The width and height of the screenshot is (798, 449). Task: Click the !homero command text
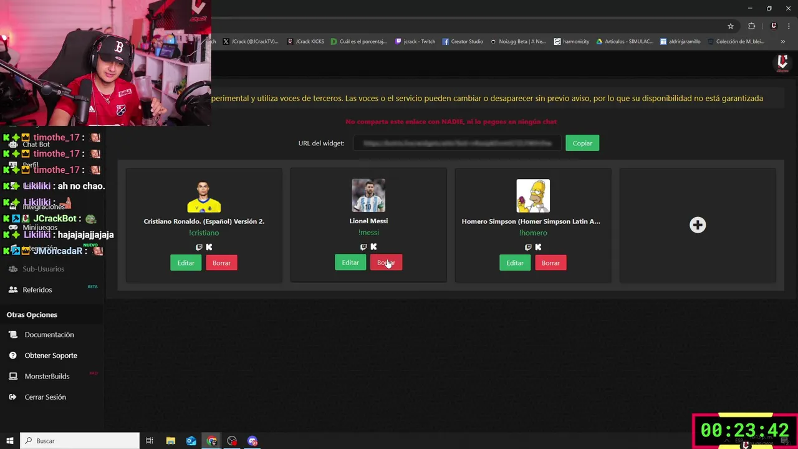coord(533,233)
